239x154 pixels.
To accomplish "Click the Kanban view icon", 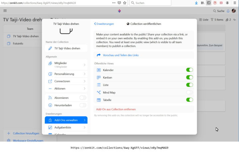I will [99, 77].
